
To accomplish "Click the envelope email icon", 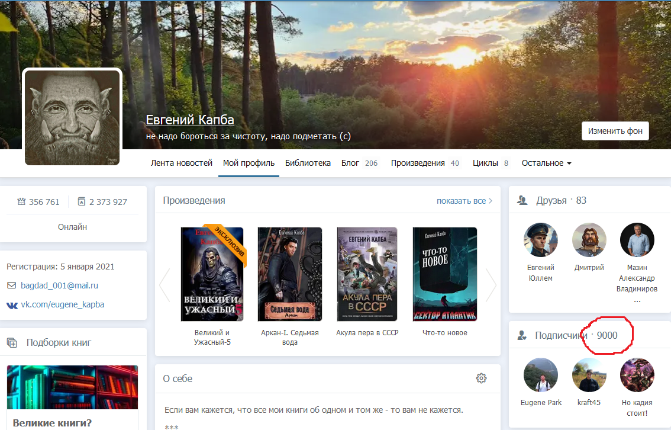I will 11,285.
